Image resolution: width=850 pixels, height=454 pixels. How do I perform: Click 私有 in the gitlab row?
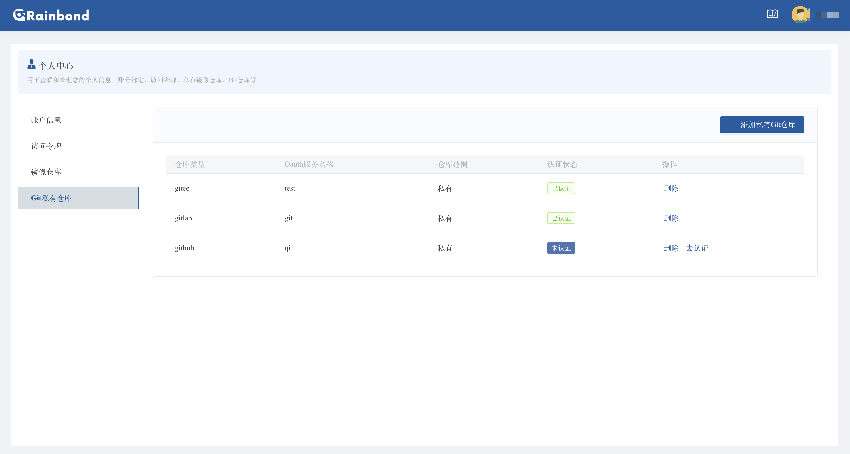point(445,218)
